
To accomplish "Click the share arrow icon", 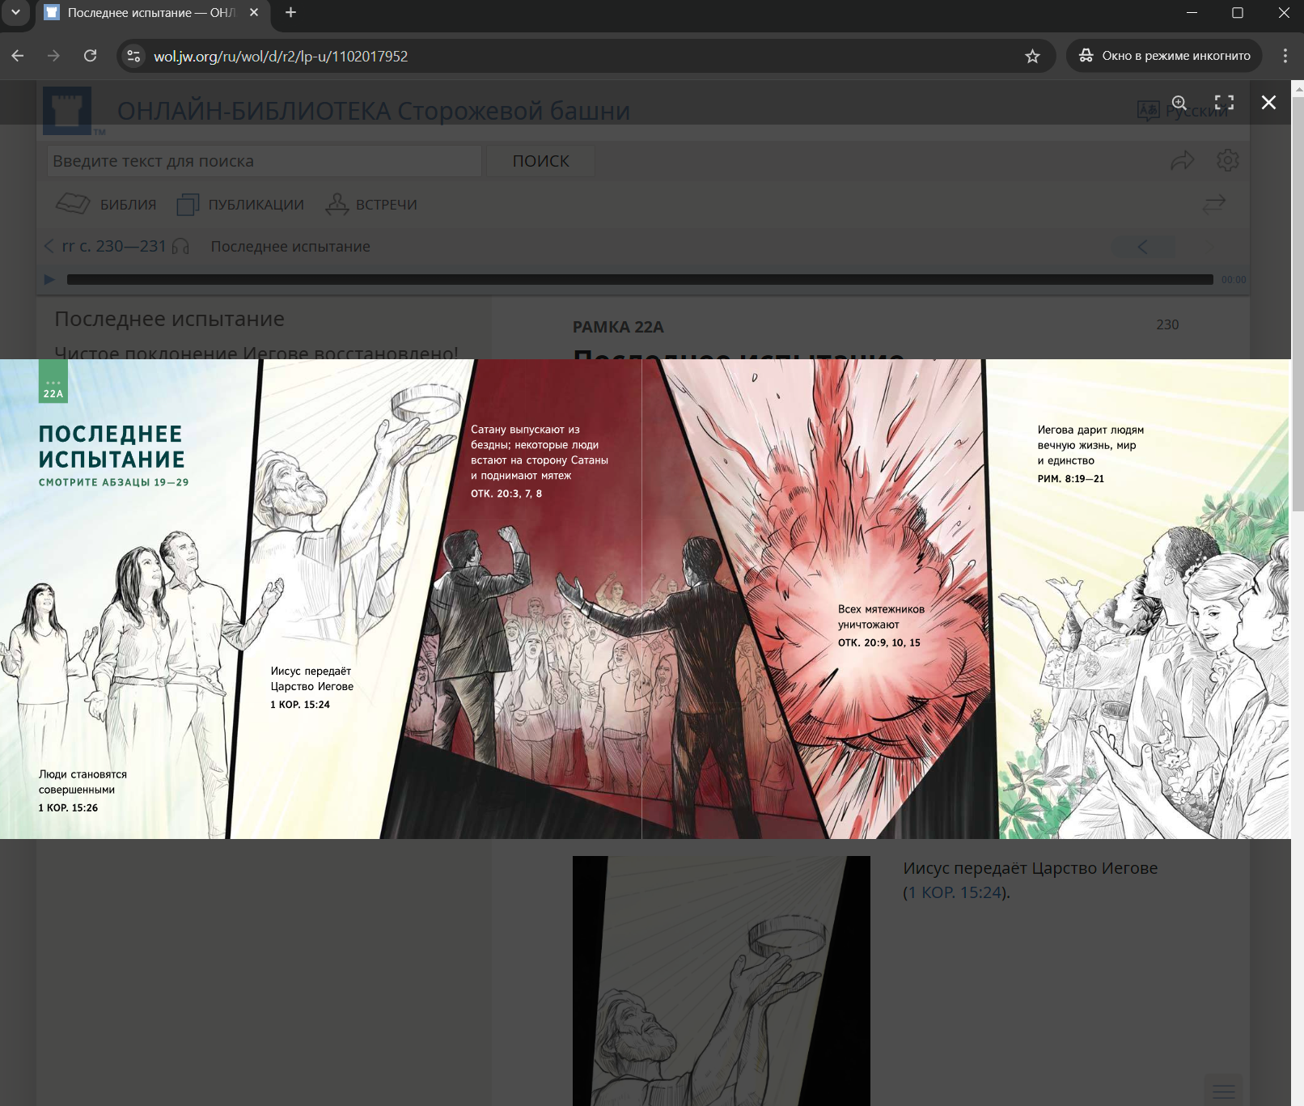I will (x=1182, y=160).
